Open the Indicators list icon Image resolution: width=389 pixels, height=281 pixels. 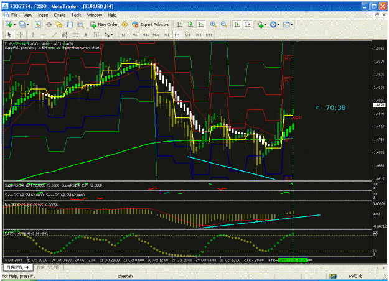260,24
